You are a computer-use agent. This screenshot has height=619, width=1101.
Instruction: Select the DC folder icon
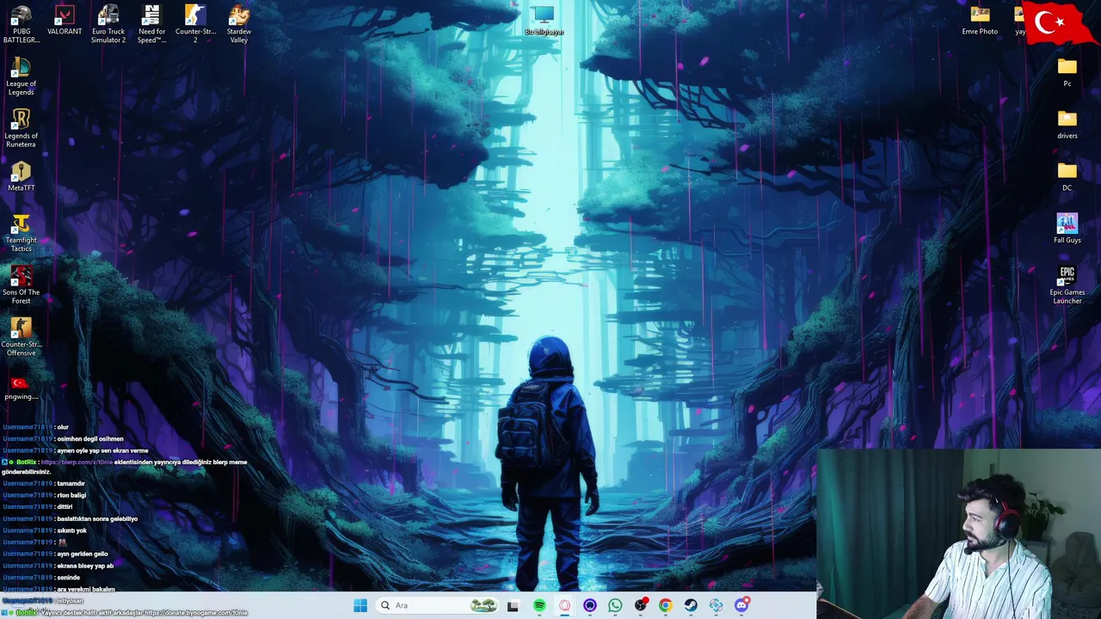point(1067,177)
